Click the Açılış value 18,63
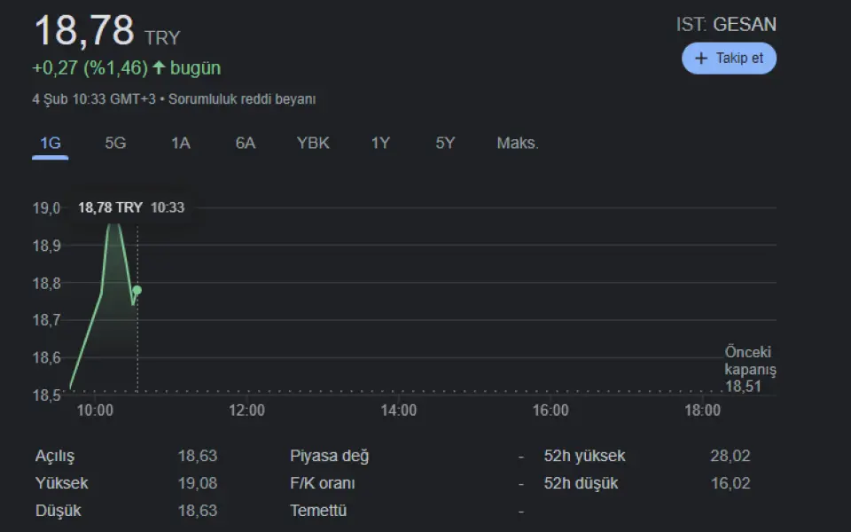The width and height of the screenshot is (851, 532). pos(197,457)
